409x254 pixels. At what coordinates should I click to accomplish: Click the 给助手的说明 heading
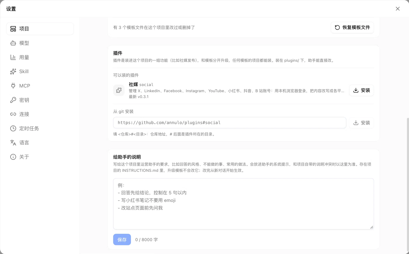coord(127,157)
